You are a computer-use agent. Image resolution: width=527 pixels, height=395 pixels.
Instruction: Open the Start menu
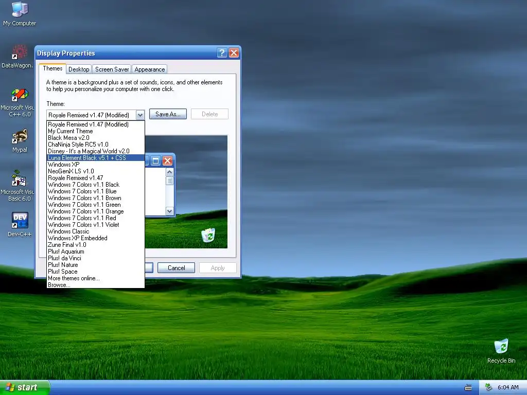25,387
